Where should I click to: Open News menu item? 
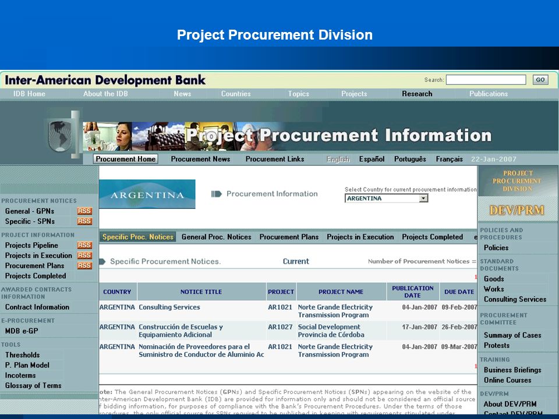(x=182, y=94)
